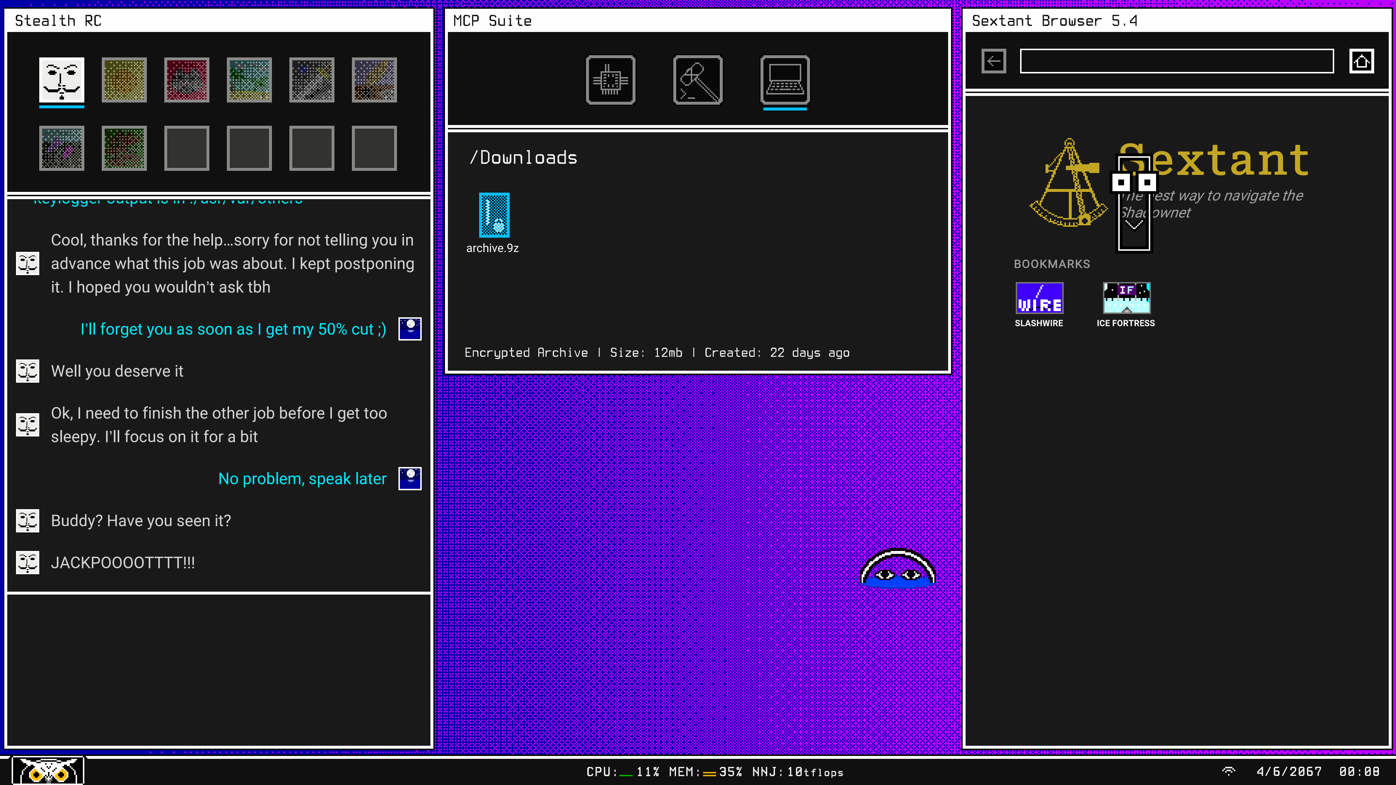Click the home button in Sextant Browser
Screen dimensions: 1396x785
(1363, 61)
